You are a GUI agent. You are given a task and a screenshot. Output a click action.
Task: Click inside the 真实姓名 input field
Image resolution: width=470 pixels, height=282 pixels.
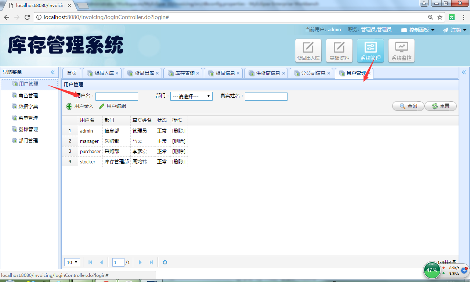coord(266,96)
